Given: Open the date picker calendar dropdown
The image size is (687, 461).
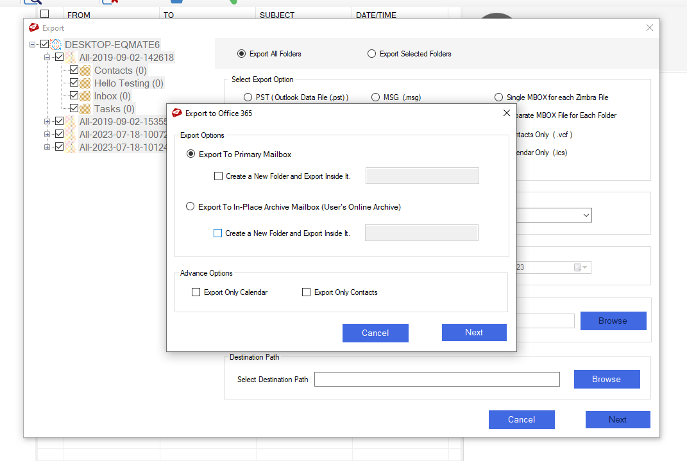Looking at the screenshot, I should pos(581,267).
